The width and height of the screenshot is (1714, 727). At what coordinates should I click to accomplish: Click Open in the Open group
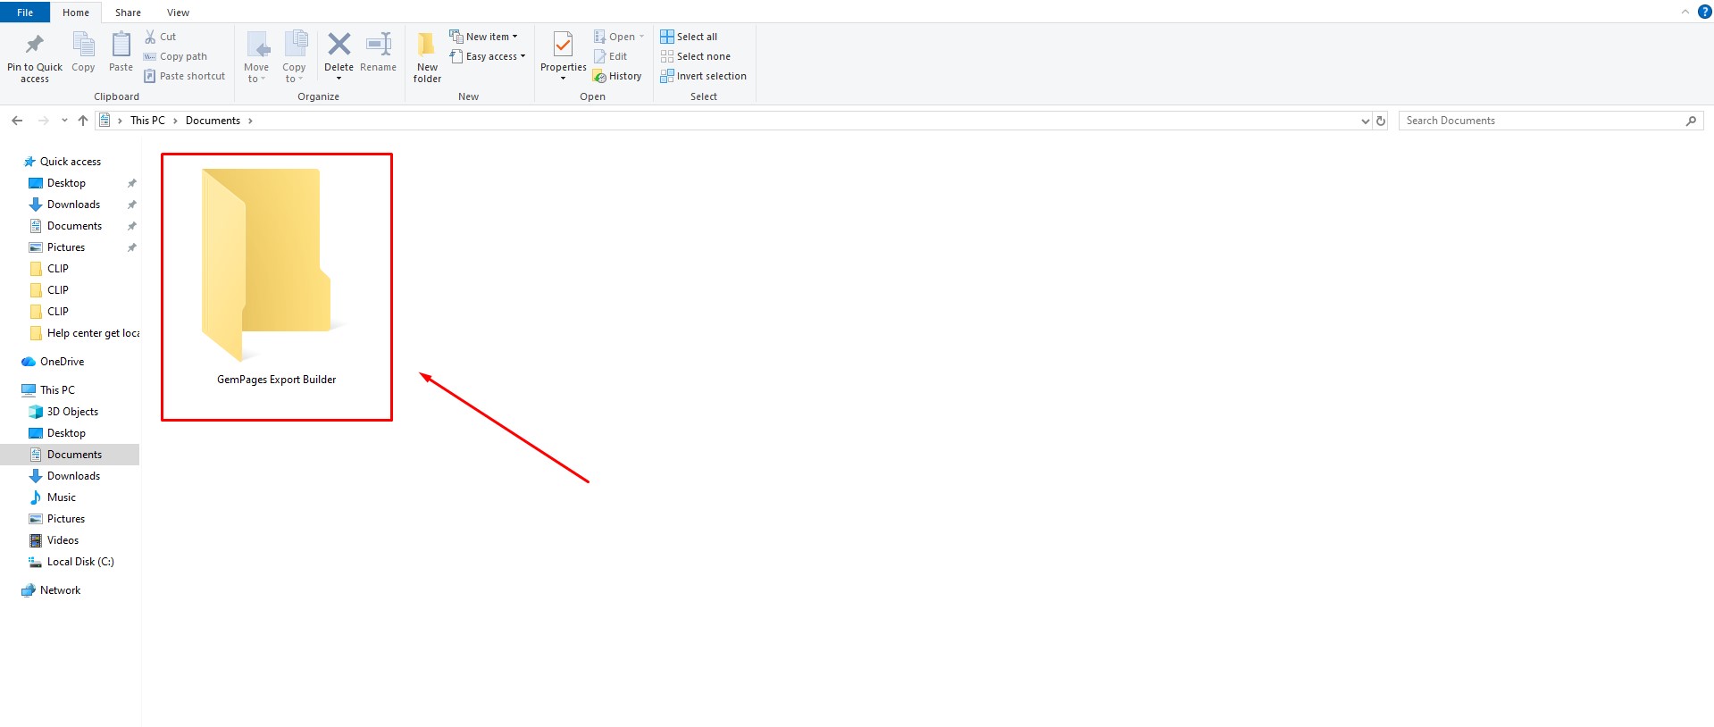(x=618, y=37)
